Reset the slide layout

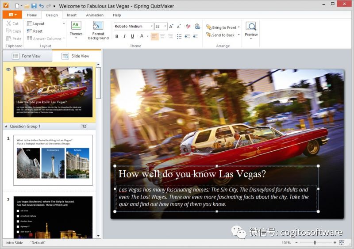pos(35,31)
